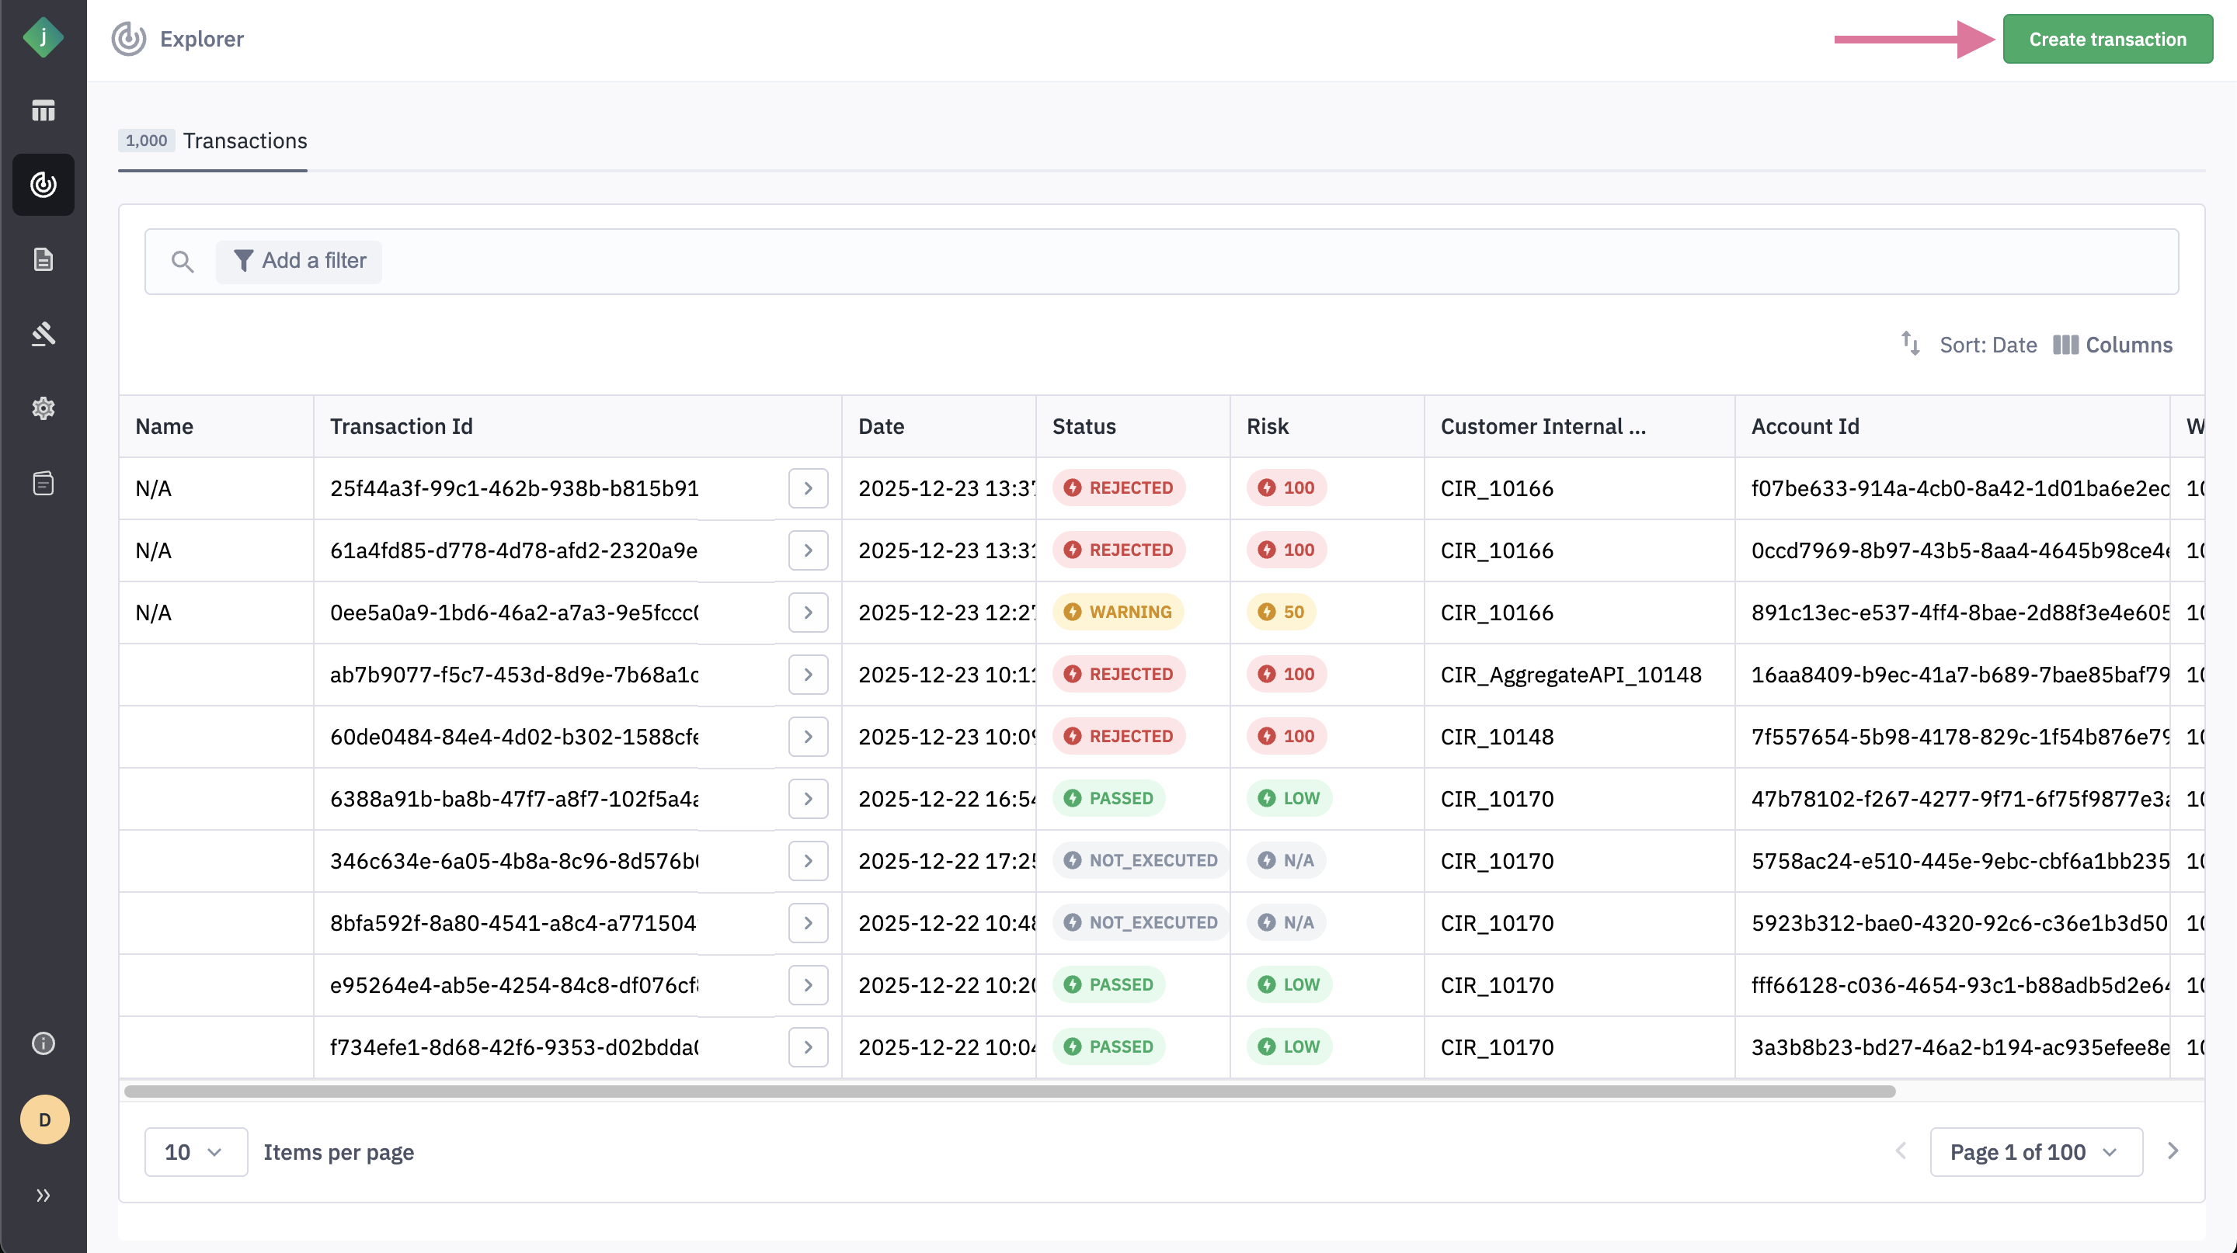Open the documents page in the sidebar

[x=43, y=259]
